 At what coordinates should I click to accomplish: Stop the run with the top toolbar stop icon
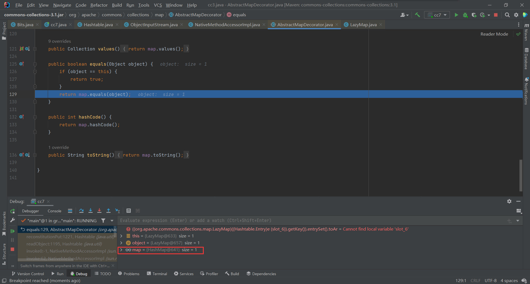coord(496,15)
